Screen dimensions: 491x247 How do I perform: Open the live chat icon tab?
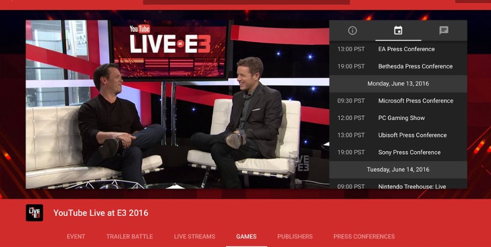click(x=444, y=30)
